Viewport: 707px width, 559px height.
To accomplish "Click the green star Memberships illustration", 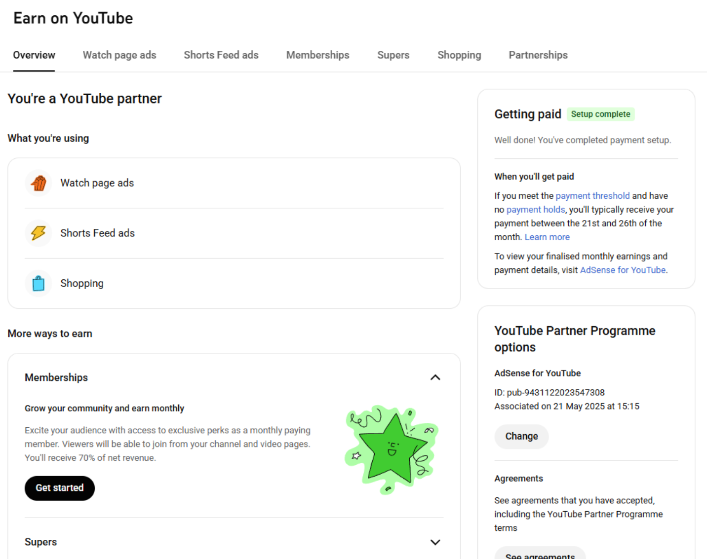I will coord(392,449).
